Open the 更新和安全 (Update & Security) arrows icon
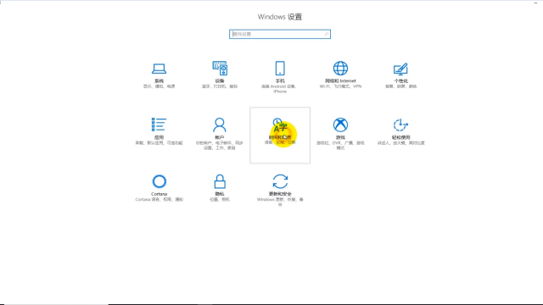543x305 pixels. pyautogui.click(x=280, y=181)
